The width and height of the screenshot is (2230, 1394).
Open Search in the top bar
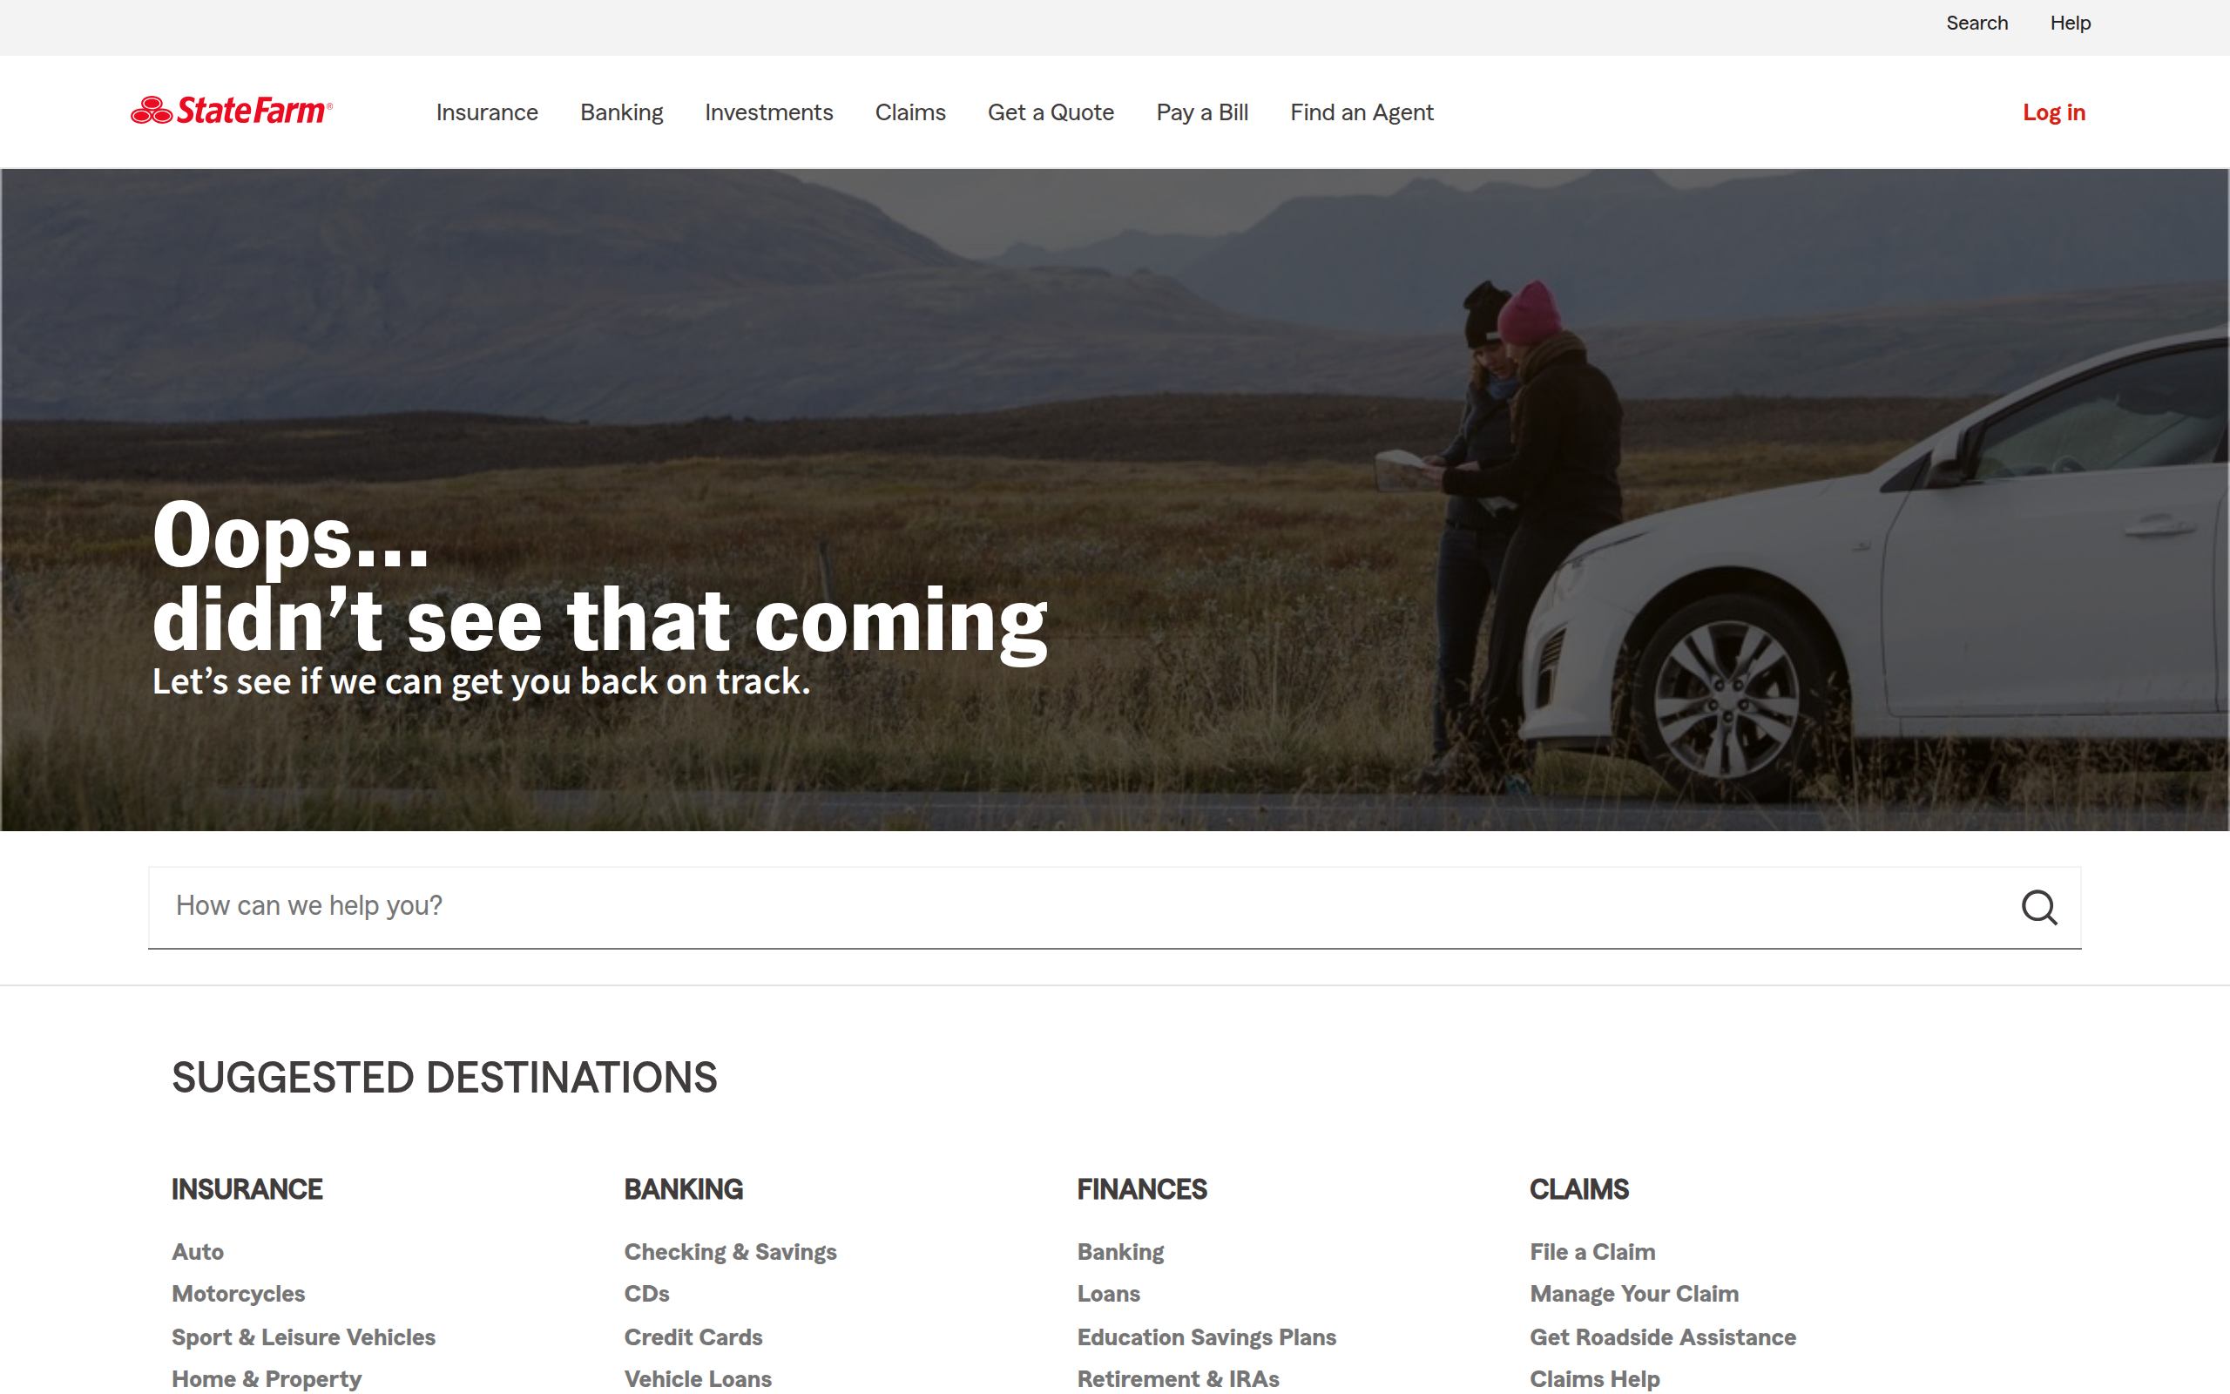tap(1977, 23)
